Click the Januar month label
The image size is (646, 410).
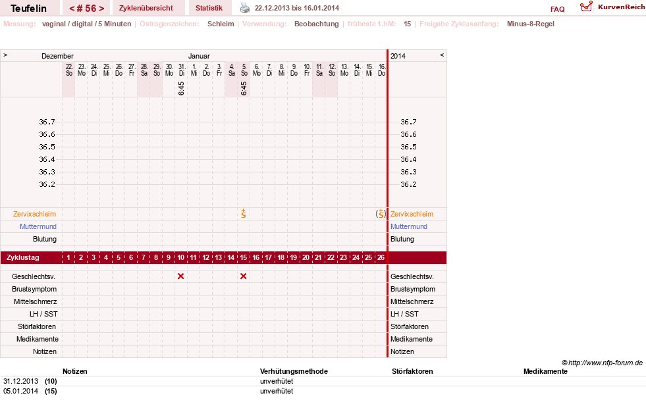click(199, 56)
